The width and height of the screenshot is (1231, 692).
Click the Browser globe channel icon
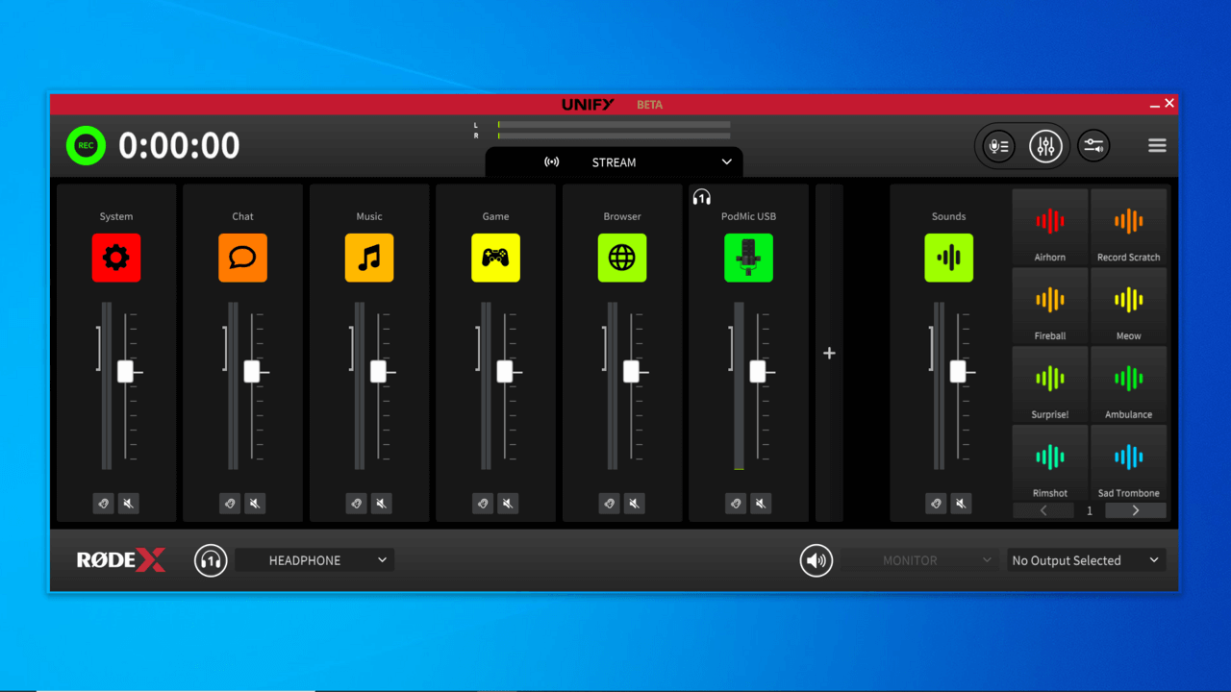(x=622, y=258)
